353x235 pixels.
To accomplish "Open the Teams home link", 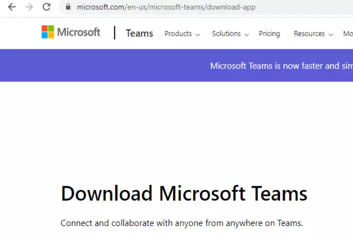I will pyautogui.click(x=139, y=33).
